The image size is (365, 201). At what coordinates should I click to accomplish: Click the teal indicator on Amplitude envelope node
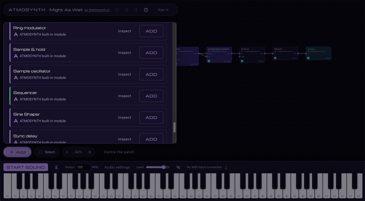point(209,61)
